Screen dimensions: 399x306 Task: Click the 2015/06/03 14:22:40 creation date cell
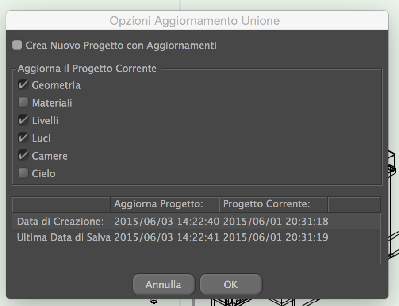point(166,221)
